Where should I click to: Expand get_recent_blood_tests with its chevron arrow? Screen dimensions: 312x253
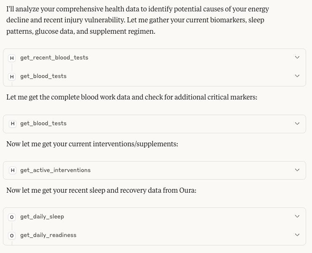297,57
